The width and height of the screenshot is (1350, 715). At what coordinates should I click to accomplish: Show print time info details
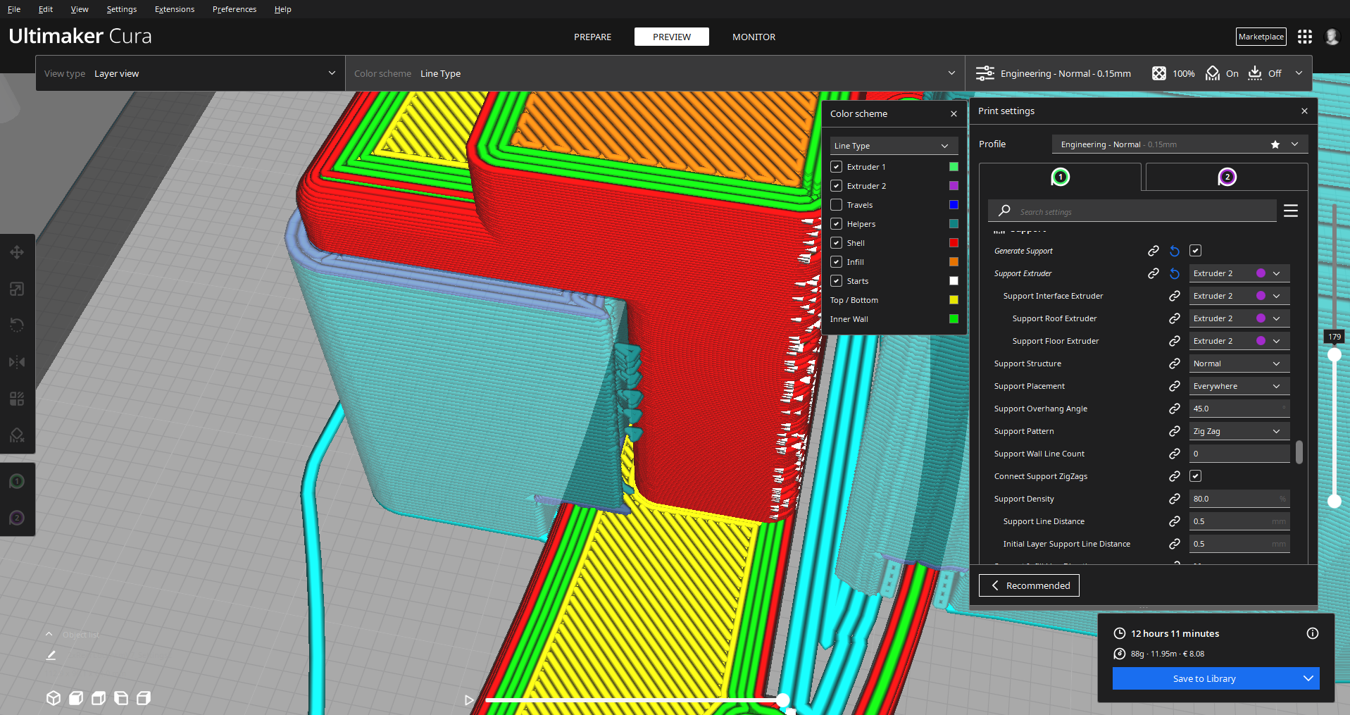[x=1313, y=633]
